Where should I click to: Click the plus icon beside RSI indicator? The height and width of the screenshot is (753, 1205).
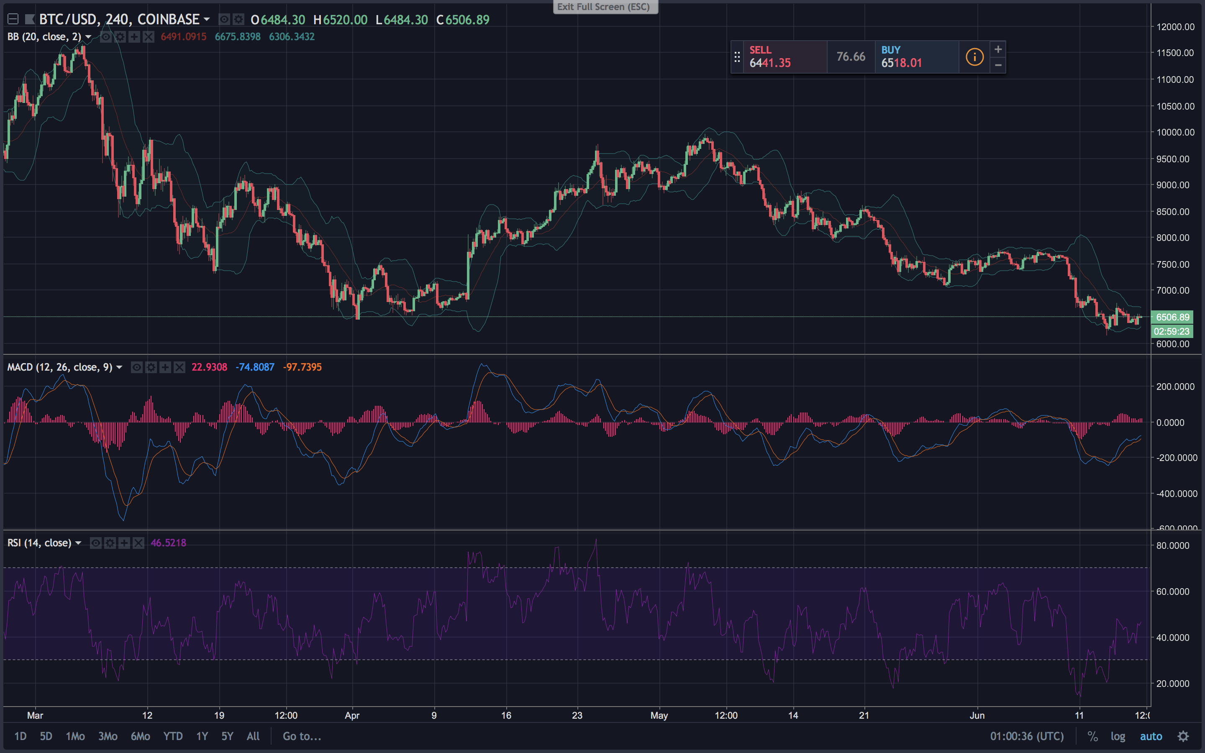coord(124,543)
